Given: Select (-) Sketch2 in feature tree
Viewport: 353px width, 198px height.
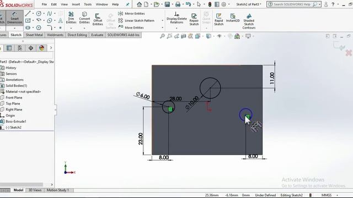Looking at the screenshot, I should pos(13,127).
